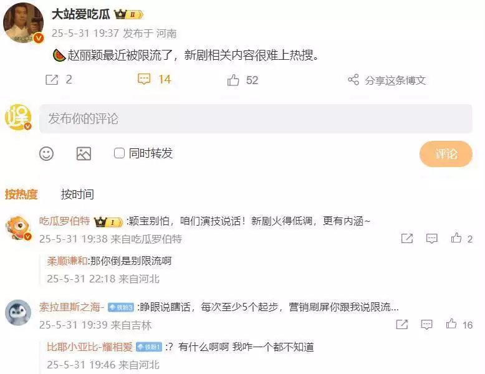Image resolution: width=485 pixels, height=374 pixels.
Task: Focus the 发布你的评论 input field
Action: [256, 119]
